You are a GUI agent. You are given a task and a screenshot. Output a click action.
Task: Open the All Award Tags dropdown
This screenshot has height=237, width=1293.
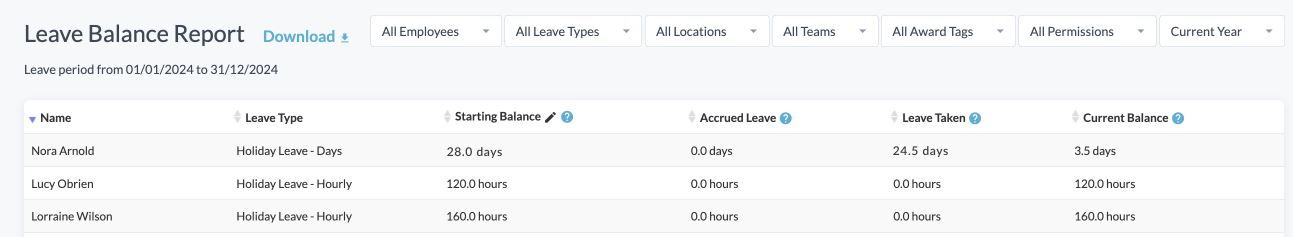(947, 31)
